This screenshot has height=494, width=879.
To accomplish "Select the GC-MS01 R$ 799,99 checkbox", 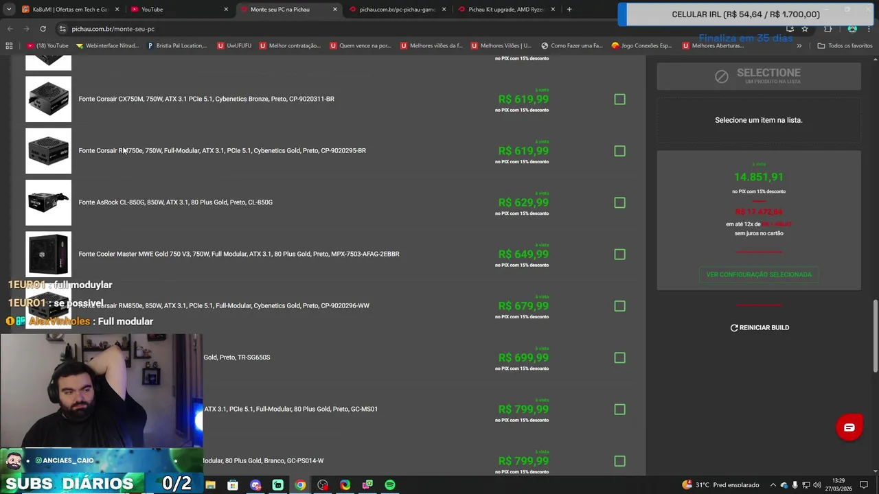I will tap(619, 410).
